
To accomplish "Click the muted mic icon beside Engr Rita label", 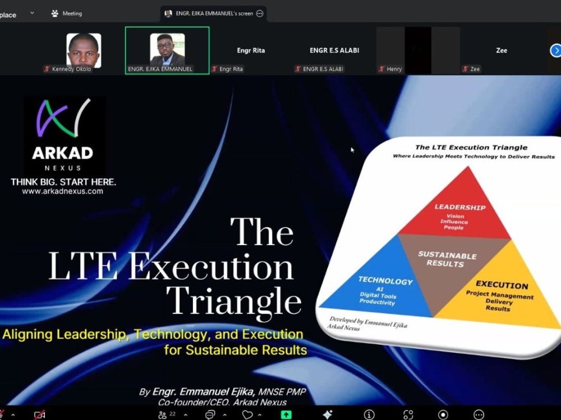I will [x=214, y=68].
